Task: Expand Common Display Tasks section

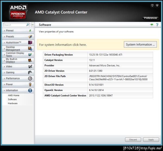Action: [x=18, y=54]
